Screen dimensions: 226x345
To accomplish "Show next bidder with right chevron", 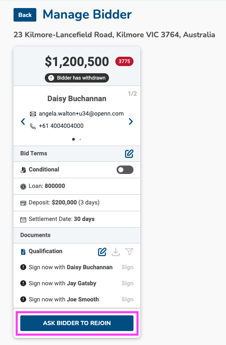I will pyautogui.click(x=131, y=121).
